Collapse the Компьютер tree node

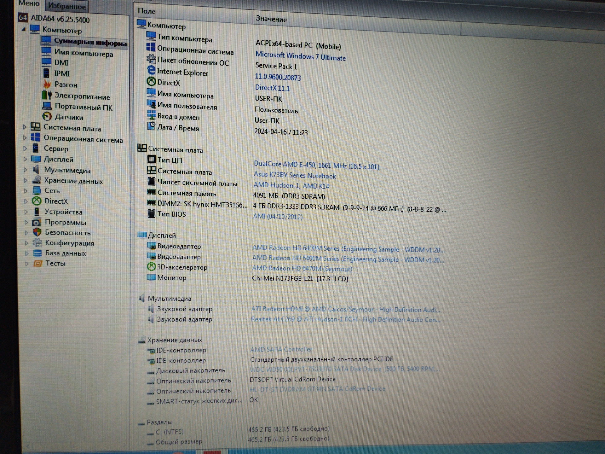[24, 29]
